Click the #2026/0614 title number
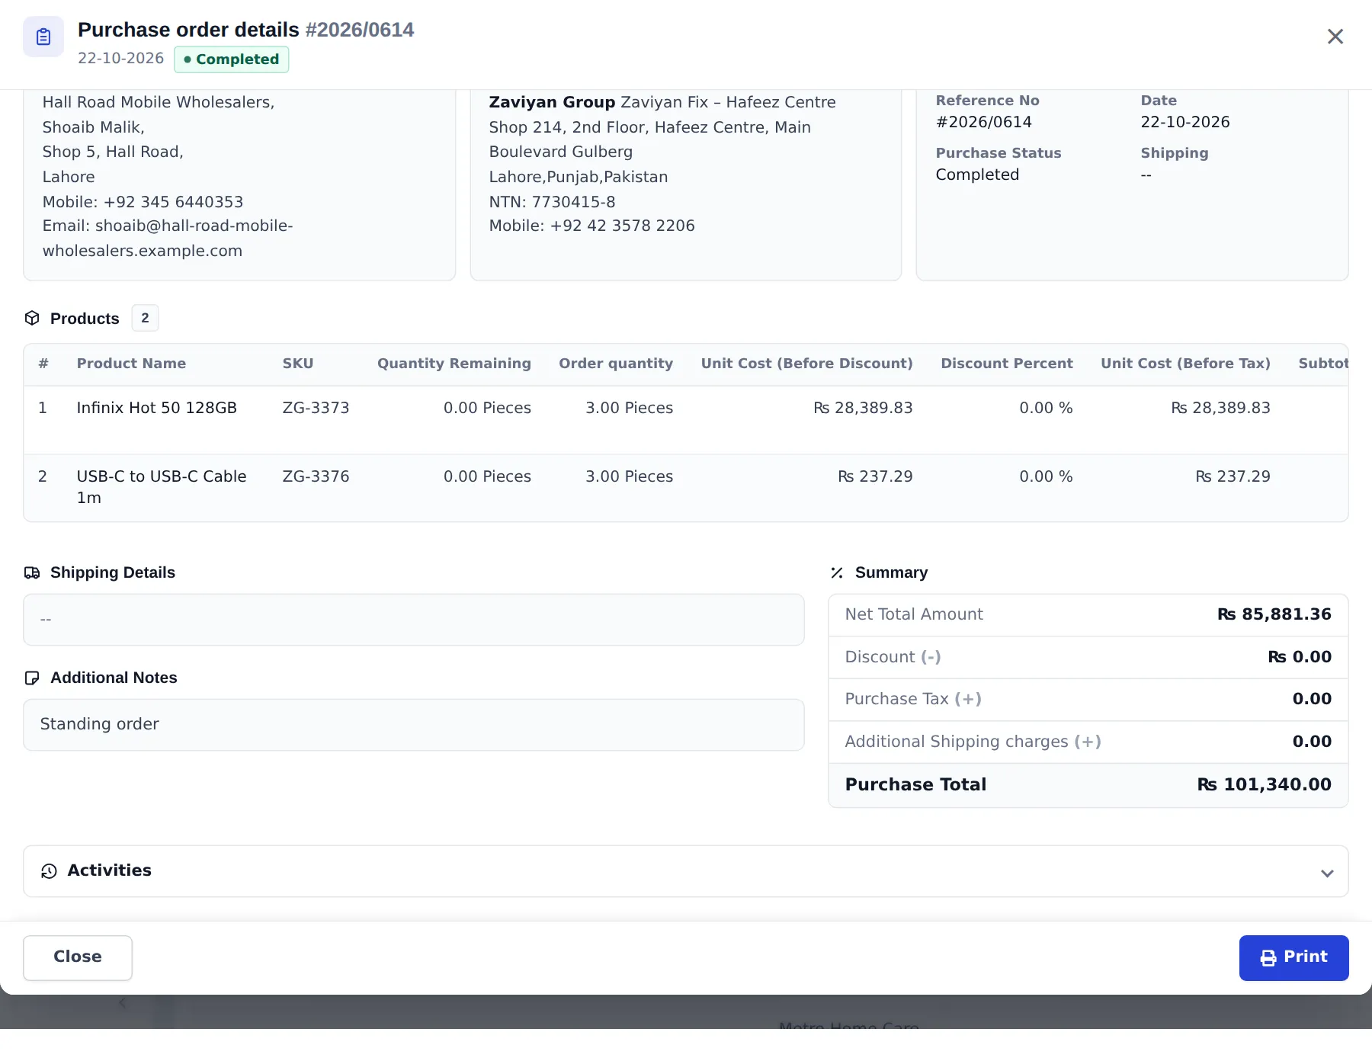This screenshot has height=1061, width=1372. click(360, 30)
